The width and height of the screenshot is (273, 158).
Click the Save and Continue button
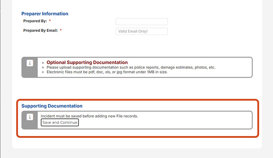(60, 123)
